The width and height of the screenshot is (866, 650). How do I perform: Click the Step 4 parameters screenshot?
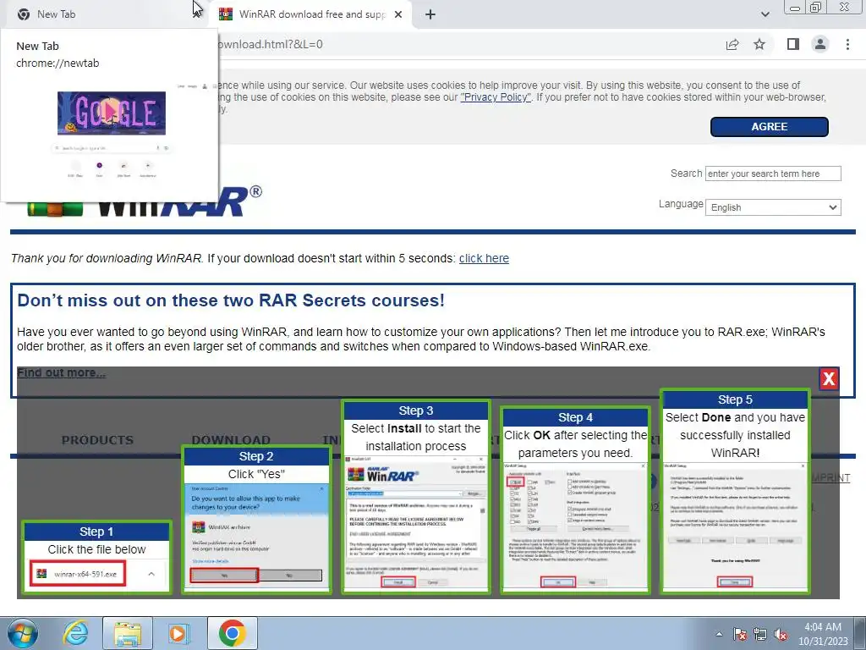click(x=575, y=526)
